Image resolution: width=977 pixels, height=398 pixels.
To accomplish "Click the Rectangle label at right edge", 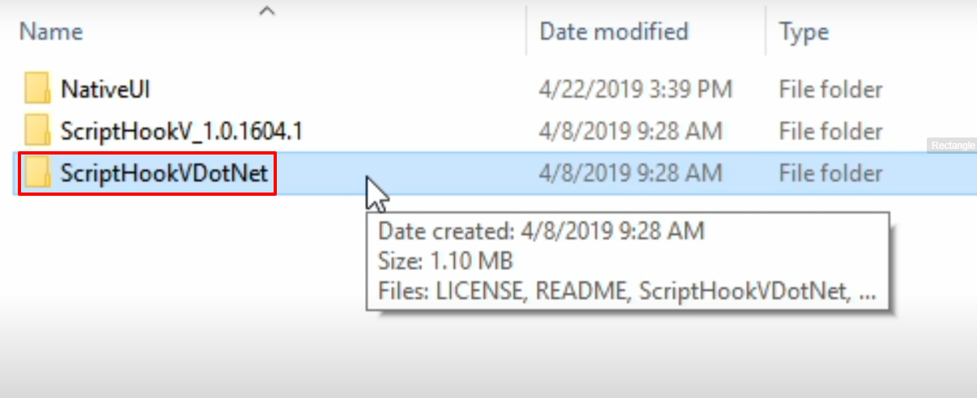I will coord(952,146).
